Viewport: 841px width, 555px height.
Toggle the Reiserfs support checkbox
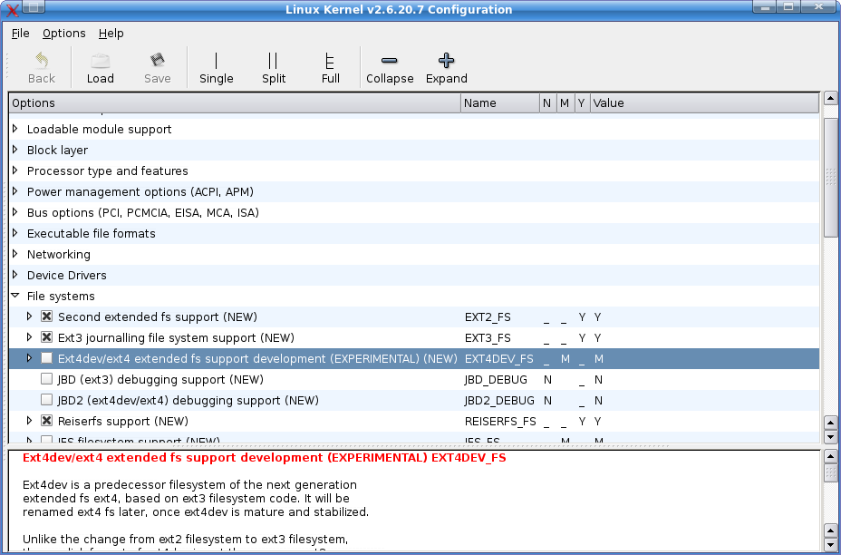coord(46,422)
